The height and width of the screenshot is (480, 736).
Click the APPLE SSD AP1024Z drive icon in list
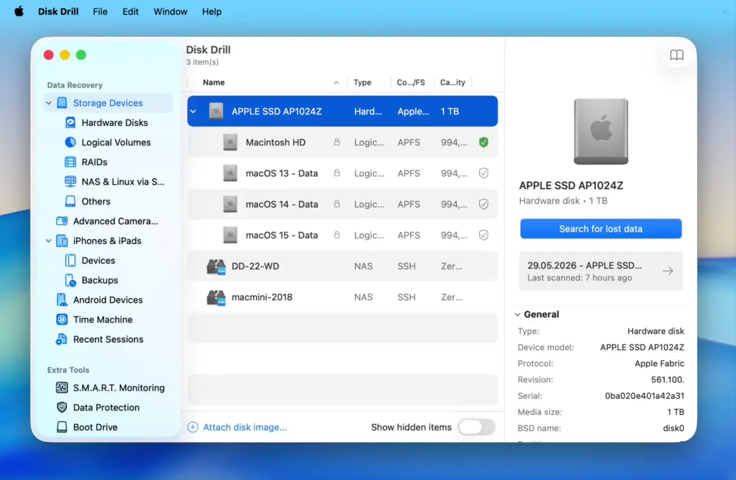(216, 111)
